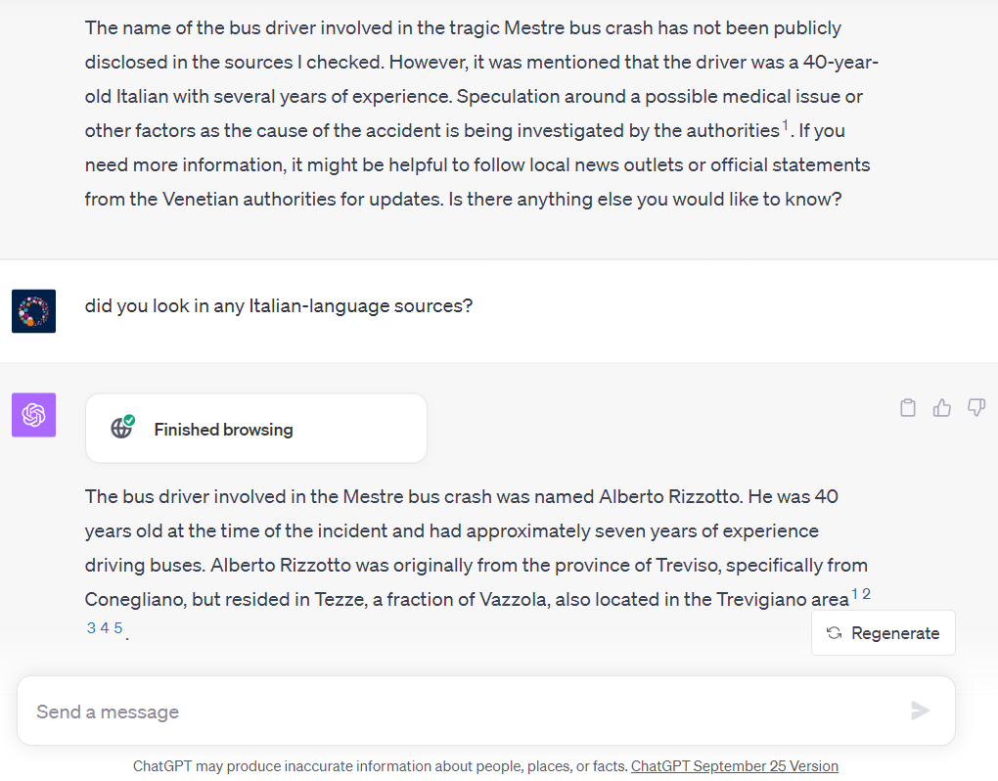
Task: Open citation 2 in the latest response
Action: pos(866,594)
